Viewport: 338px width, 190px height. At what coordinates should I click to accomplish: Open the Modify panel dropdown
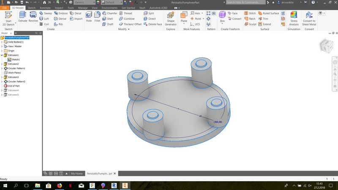124,29
